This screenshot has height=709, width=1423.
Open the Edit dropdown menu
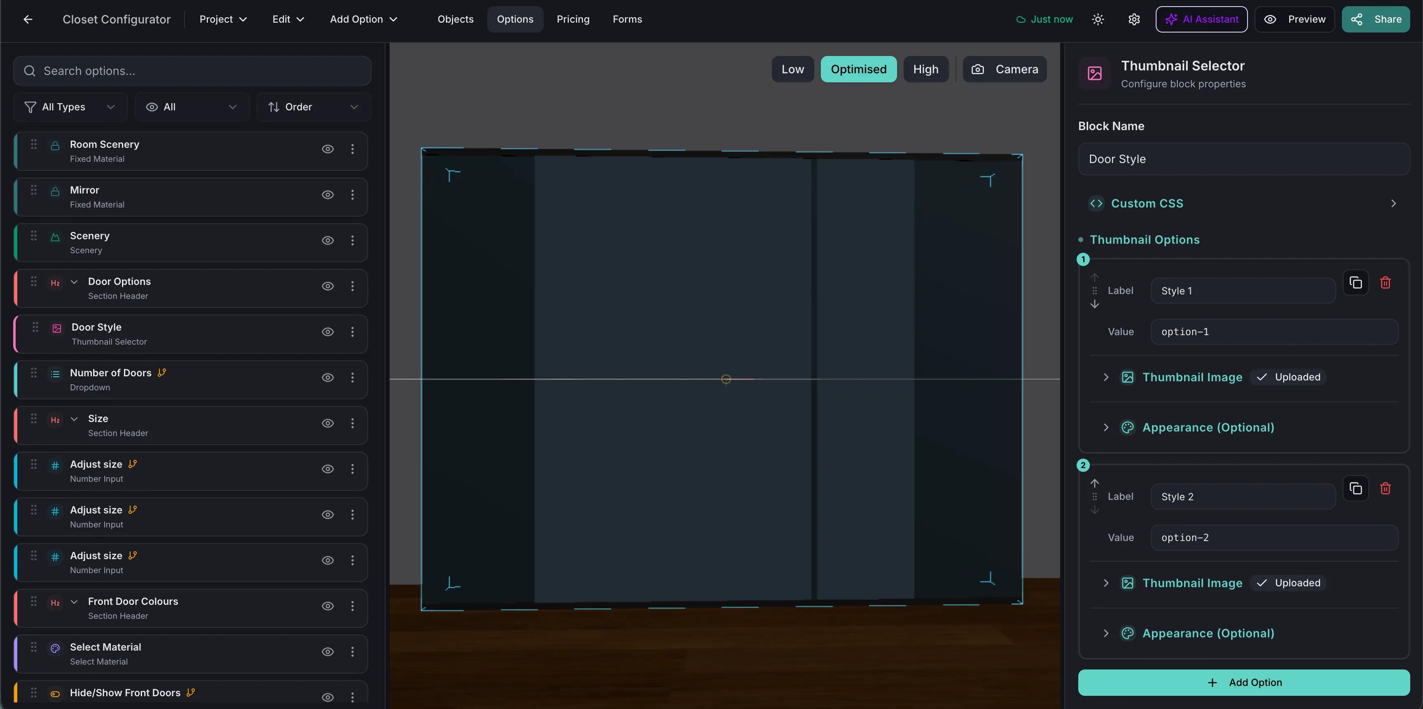[288, 19]
